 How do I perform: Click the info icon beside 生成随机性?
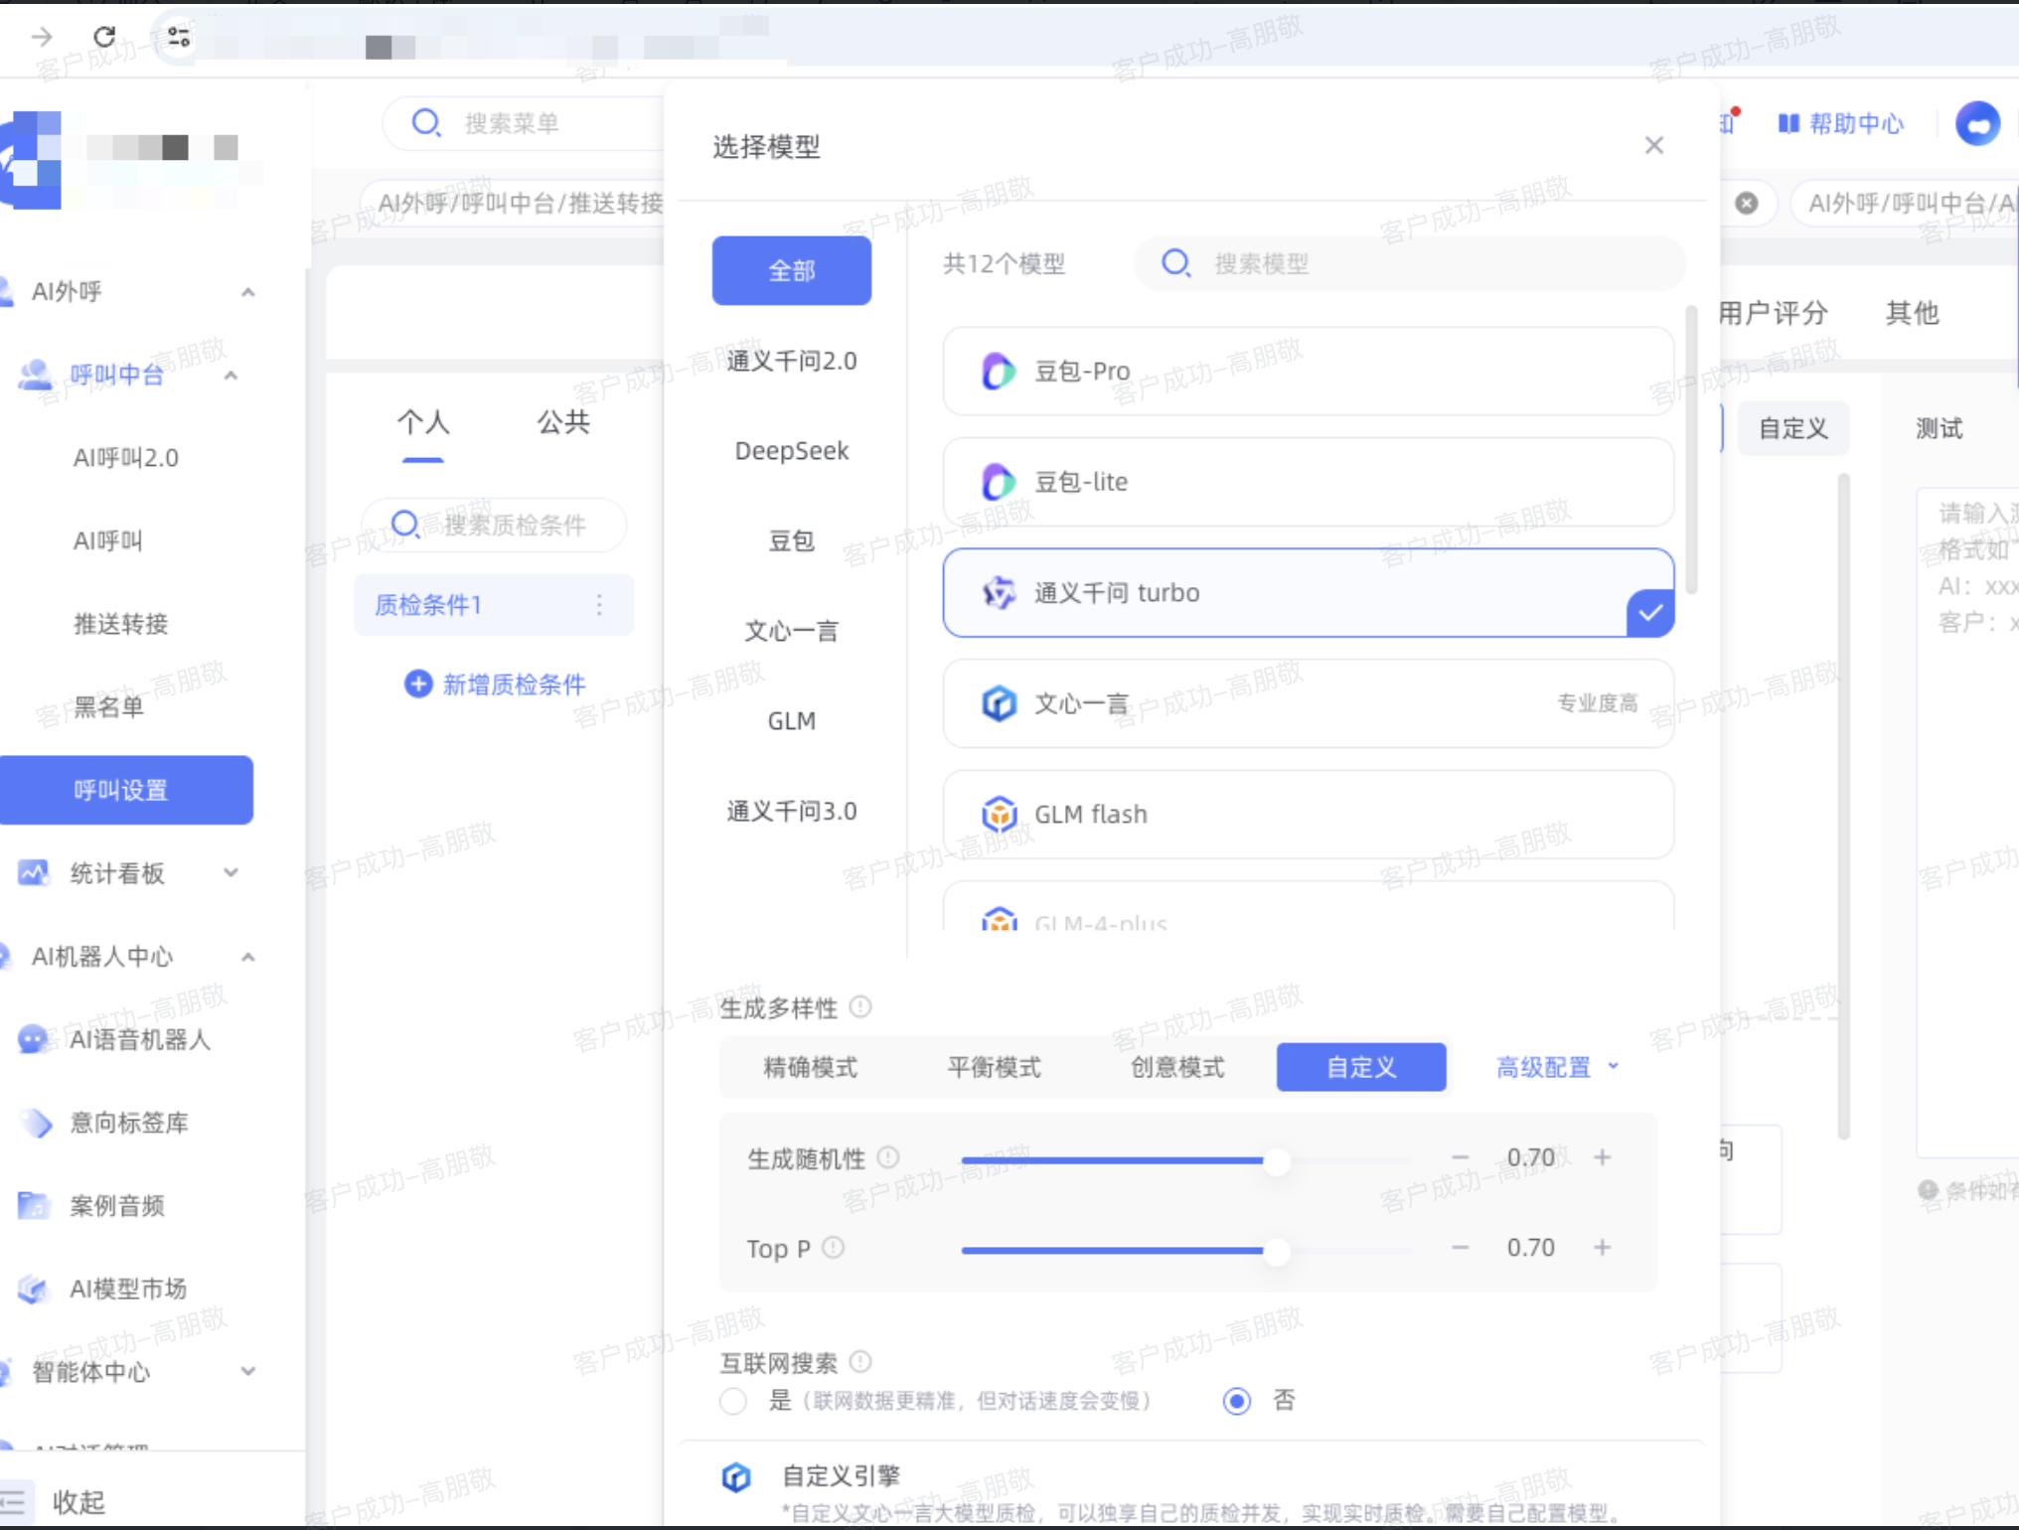pos(888,1157)
